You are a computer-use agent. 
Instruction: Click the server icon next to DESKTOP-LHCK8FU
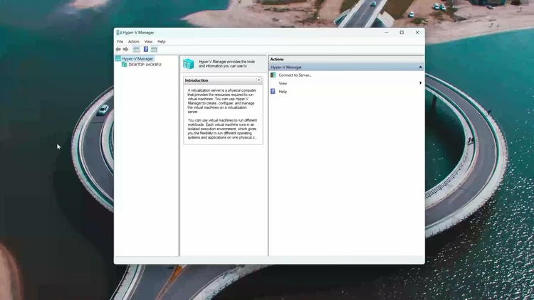[125, 64]
